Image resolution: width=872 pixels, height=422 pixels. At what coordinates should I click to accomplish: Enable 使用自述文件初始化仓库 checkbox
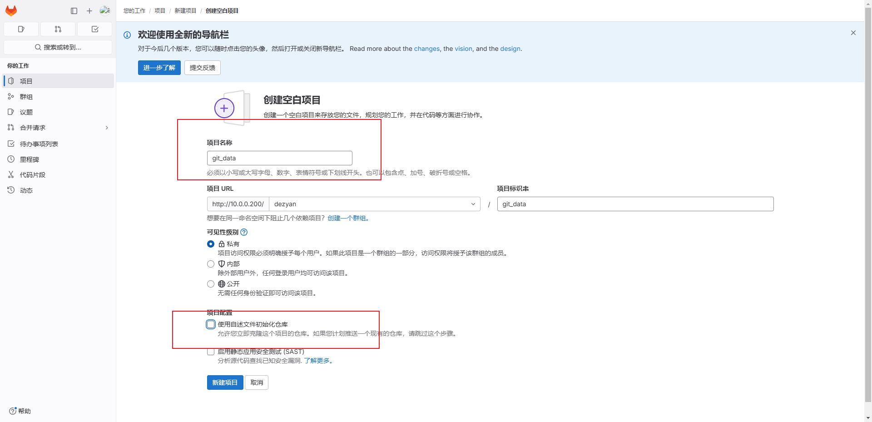pos(211,324)
